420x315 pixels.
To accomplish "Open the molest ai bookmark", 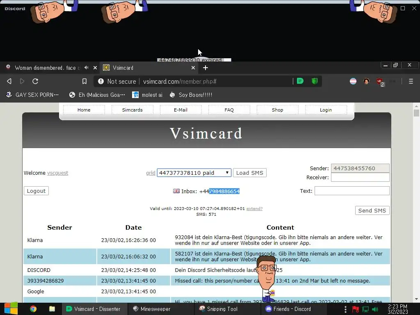I will (147, 95).
